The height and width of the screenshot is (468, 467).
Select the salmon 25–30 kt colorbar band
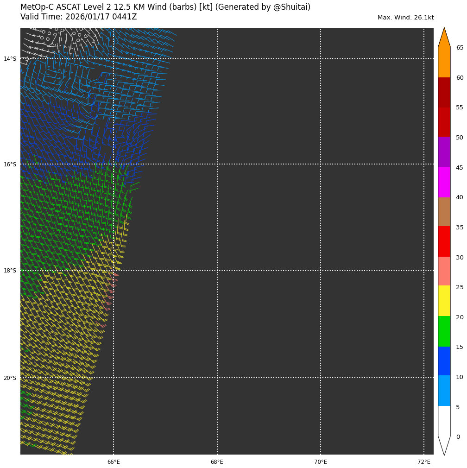(x=444, y=271)
